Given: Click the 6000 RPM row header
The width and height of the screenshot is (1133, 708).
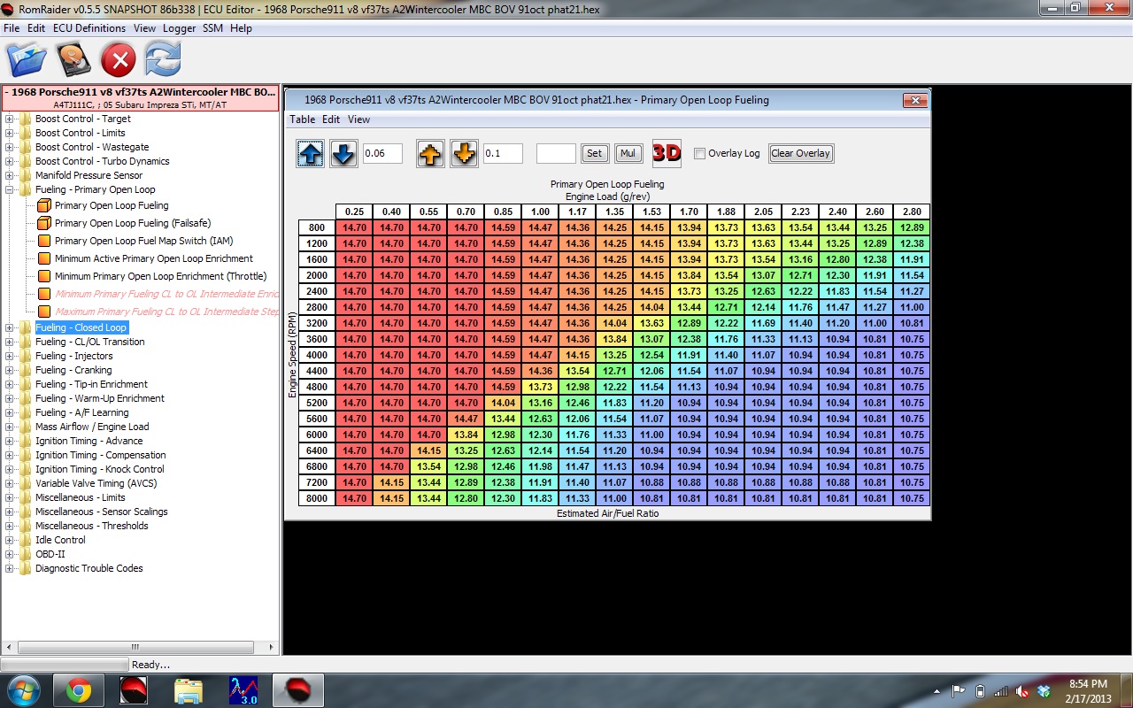Looking at the screenshot, I should coord(317,435).
